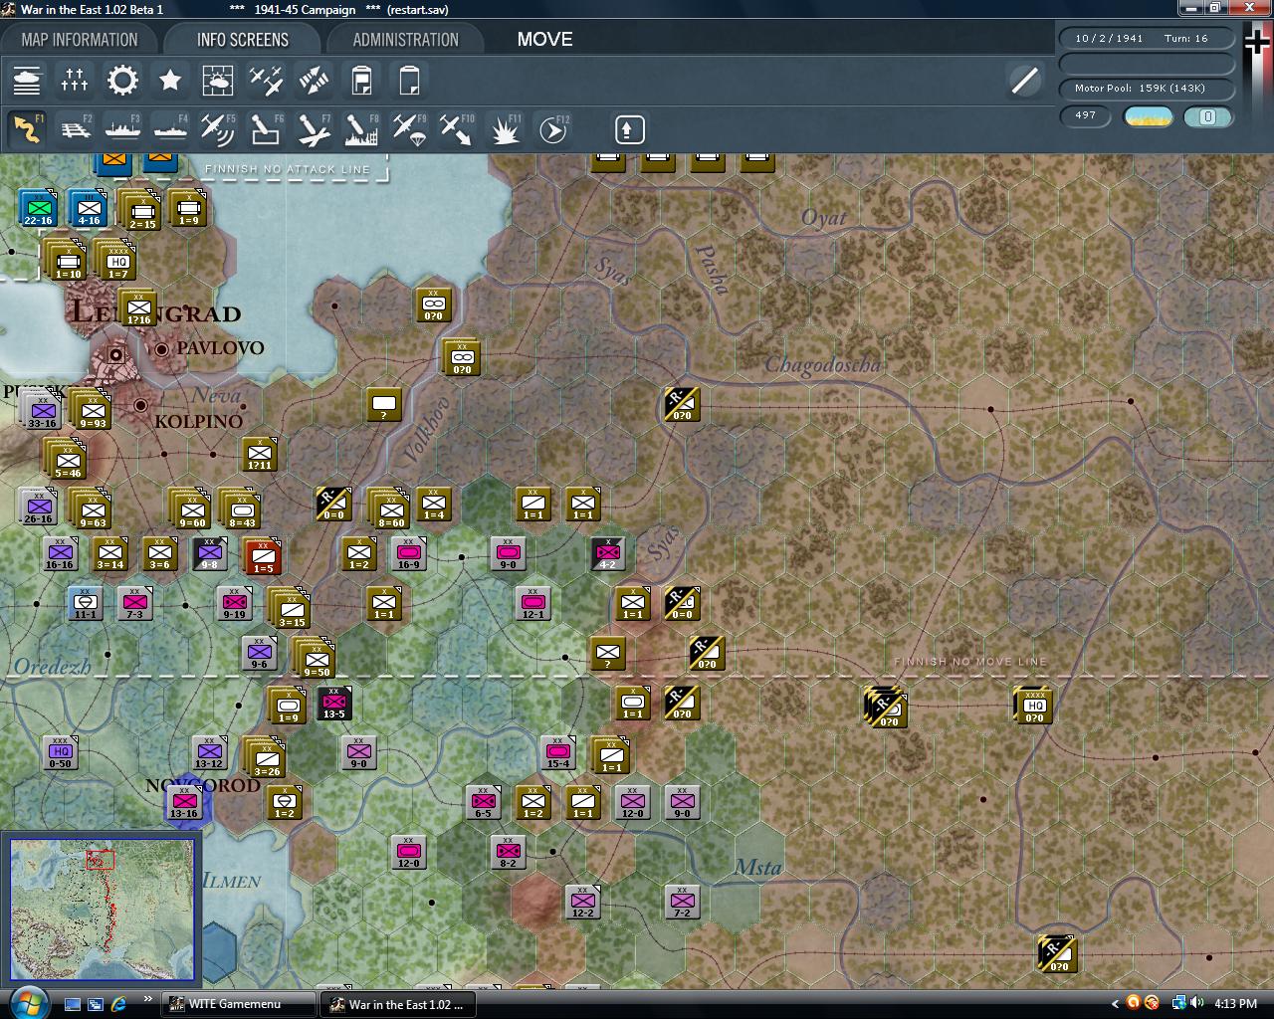This screenshot has width=1274, height=1019.
Task: Open the Order of Battle tank icon
Action: click(x=27, y=80)
